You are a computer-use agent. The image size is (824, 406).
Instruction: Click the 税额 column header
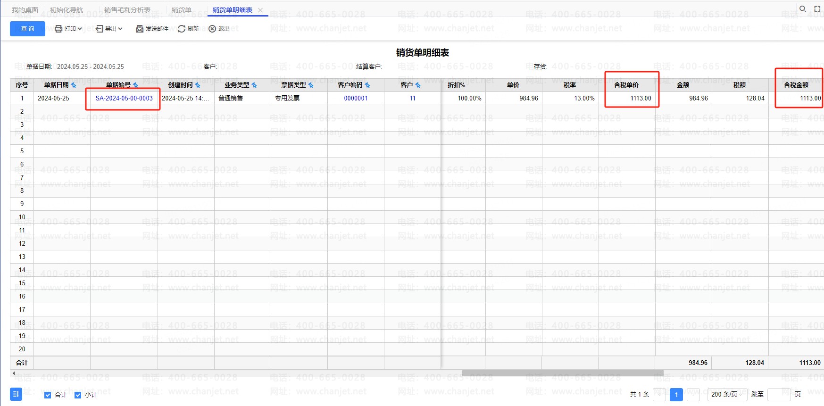tap(740, 85)
